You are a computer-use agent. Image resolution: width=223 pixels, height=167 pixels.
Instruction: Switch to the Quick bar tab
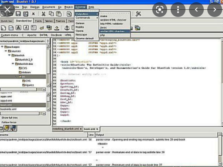7,21
